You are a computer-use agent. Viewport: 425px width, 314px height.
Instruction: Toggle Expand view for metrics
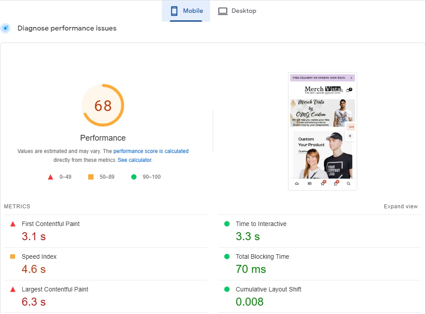click(401, 207)
